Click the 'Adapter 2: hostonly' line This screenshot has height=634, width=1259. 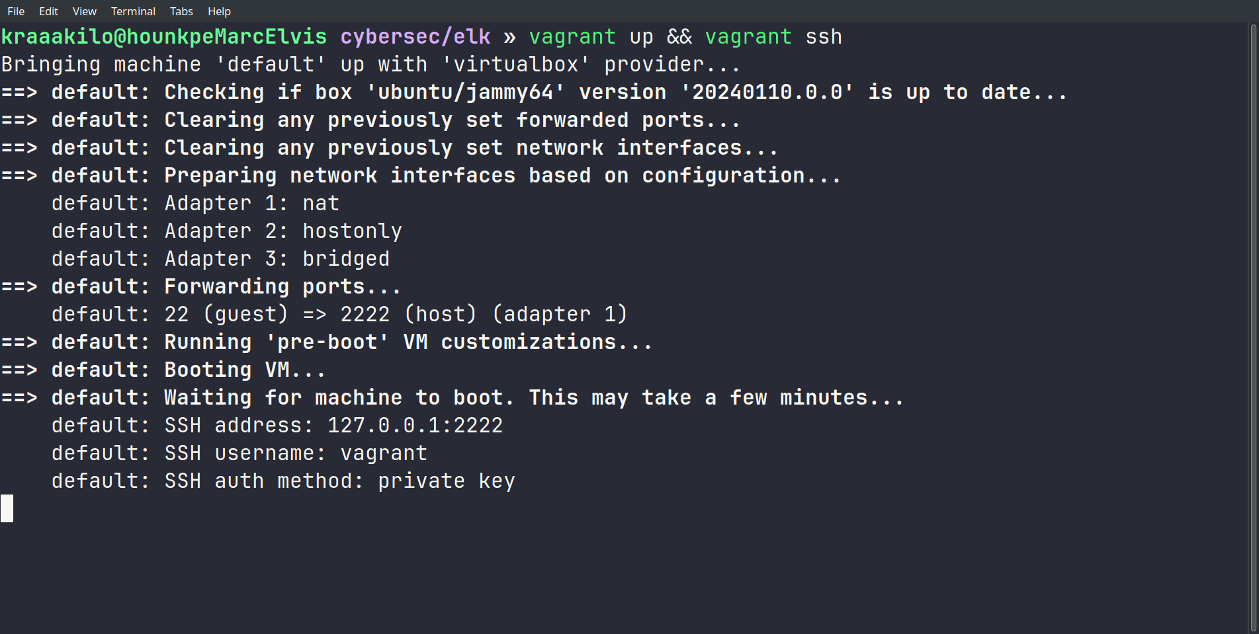click(x=282, y=231)
